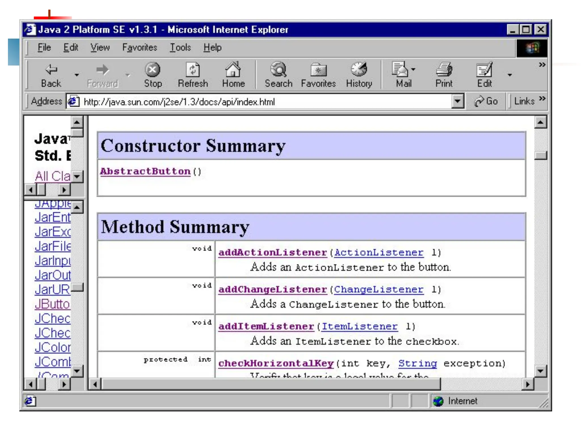Image resolution: width=581 pixels, height=435 pixels.
Task: Follow the addActionListener method link
Action: (x=272, y=252)
